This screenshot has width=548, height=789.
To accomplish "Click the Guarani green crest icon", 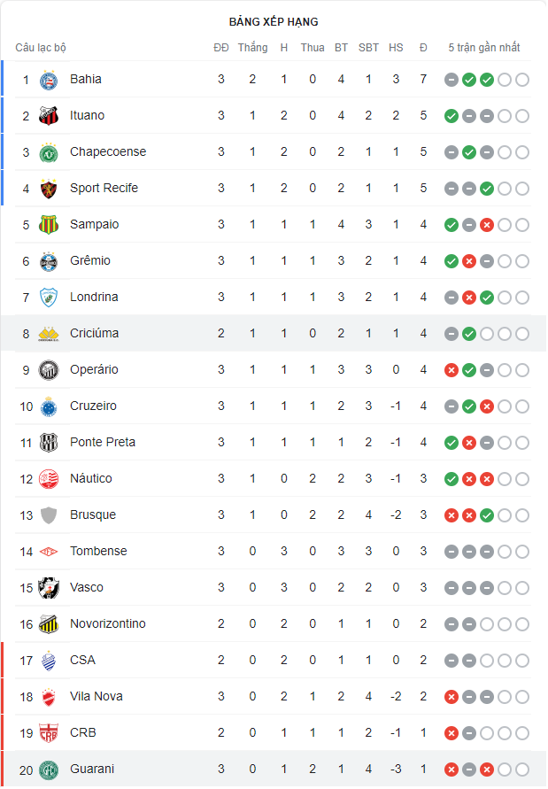I will 49,770.
